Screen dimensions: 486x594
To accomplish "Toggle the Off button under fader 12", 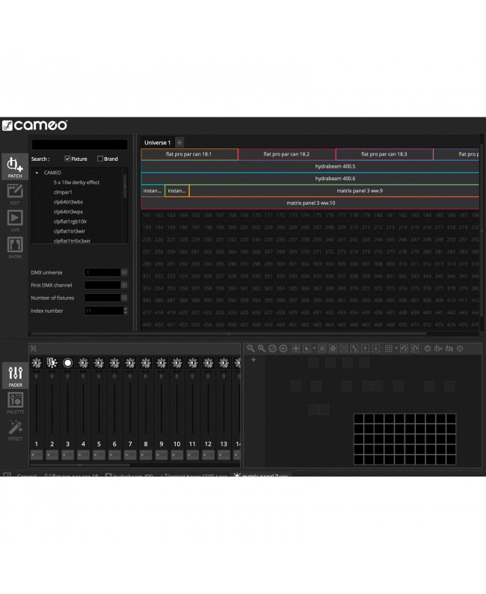I will tap(208, 455).
